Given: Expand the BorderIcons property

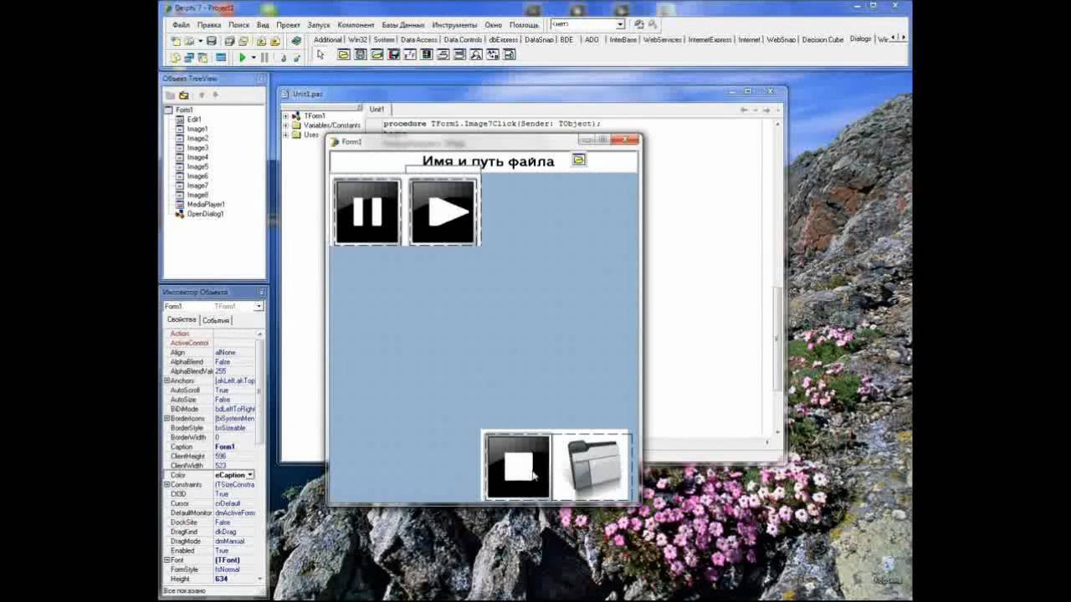Looking at the screenshot, I should click(167, 418).
